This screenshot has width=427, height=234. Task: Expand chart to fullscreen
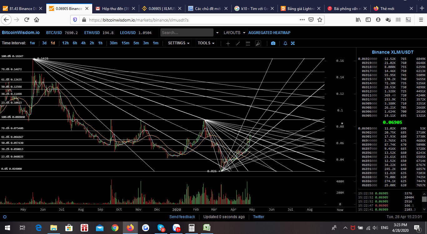point(293,43)
